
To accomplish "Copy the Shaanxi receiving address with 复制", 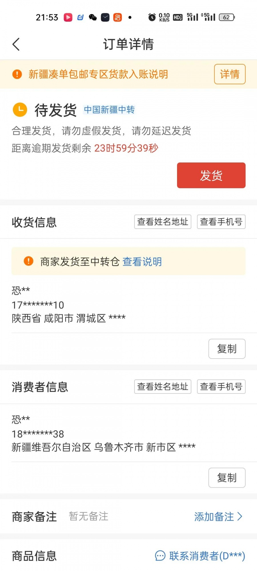I will pos(227,349).
